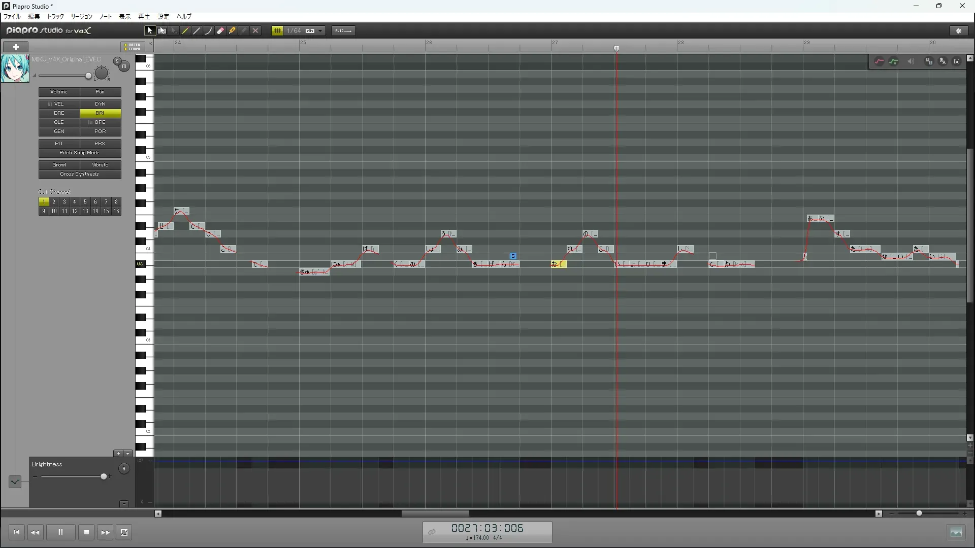Click the Pitch Snap Mode button
Image resolution: width=975 pixels, height=548 pixels.
point(80,153)
